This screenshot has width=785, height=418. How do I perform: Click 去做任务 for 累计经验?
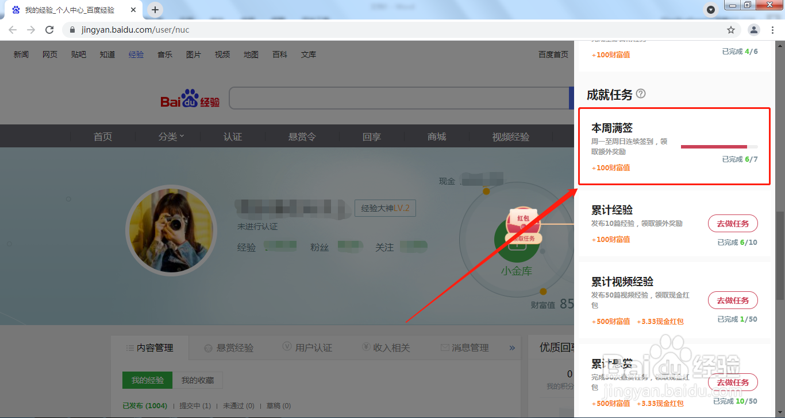point(733,224)
